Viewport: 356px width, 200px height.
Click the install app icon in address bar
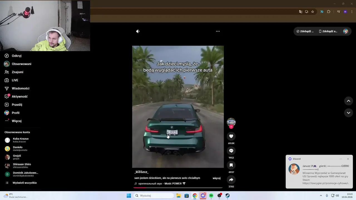pos(306,12)
